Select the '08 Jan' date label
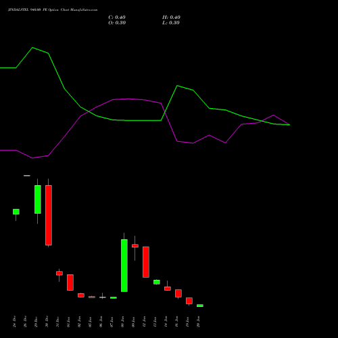The image size is (338, 338). pos(123,321)
